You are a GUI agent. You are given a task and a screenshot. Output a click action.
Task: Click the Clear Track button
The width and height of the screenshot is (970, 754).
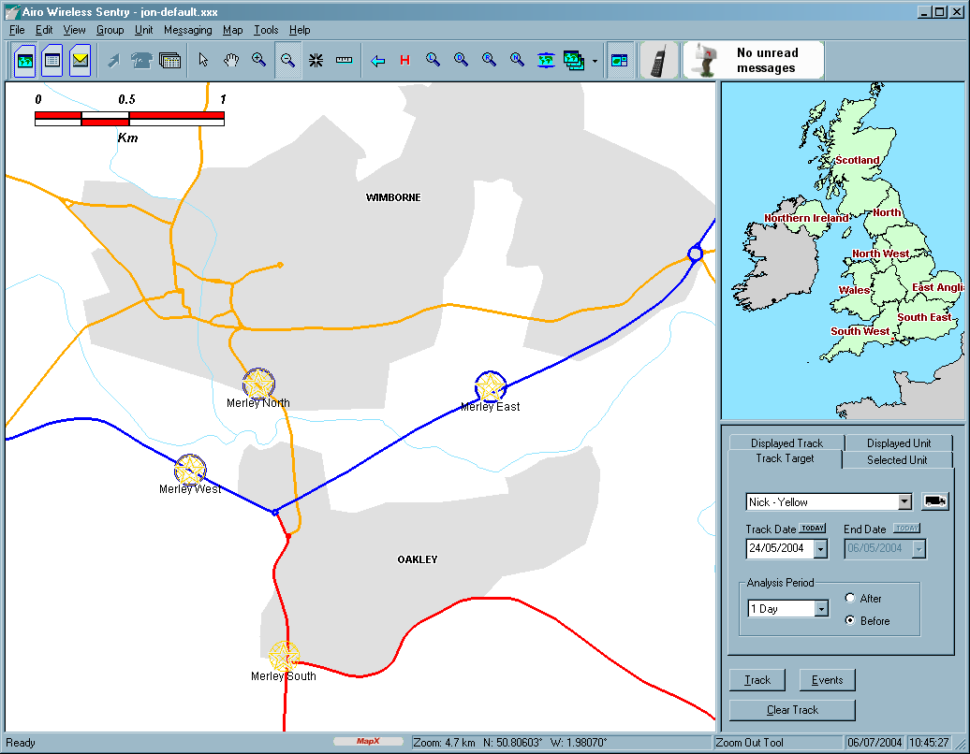pyautogui.click(x=792, y=710)
